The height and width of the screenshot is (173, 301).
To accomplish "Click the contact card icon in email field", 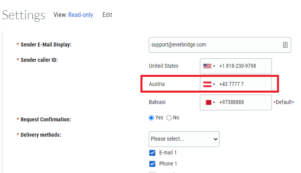I will (285, 45).
